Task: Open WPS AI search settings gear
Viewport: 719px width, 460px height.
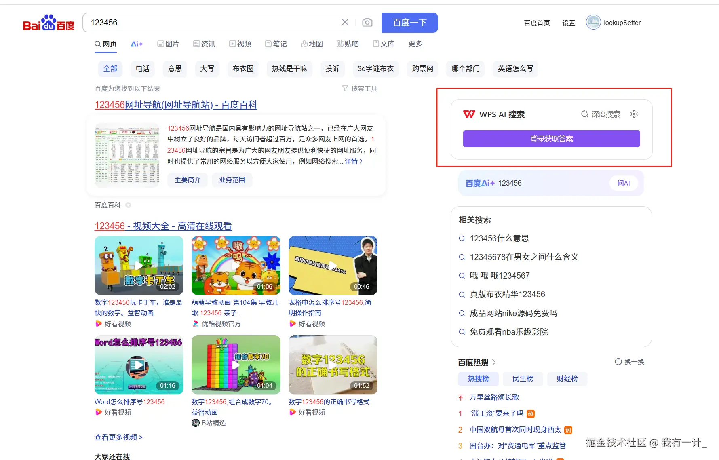Action: (x=634, y=114)
